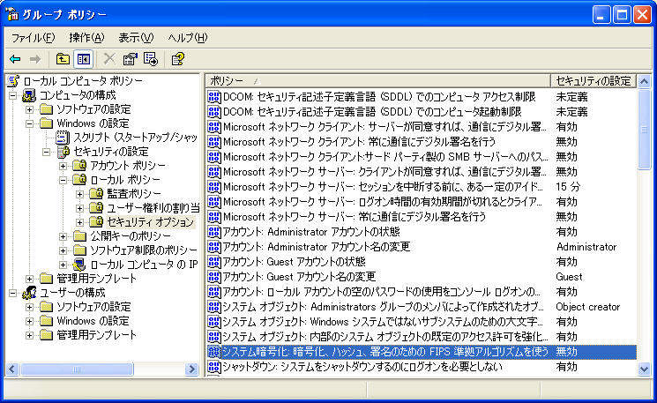657x403 pixels.
Task: Select the セキュリティ オプション tree item
Action: tap(151, 222)
